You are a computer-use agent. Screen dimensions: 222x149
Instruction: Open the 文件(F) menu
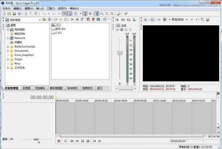[x=6, y=9]
